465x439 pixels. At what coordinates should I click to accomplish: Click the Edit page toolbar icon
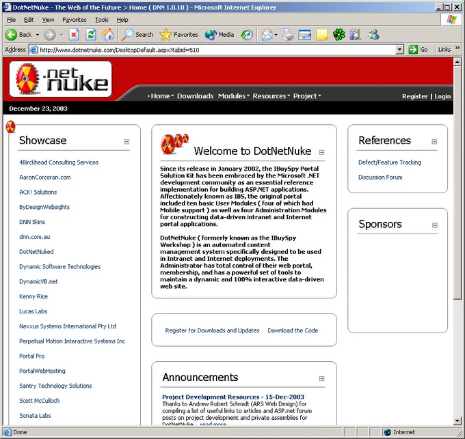point(304,35)
